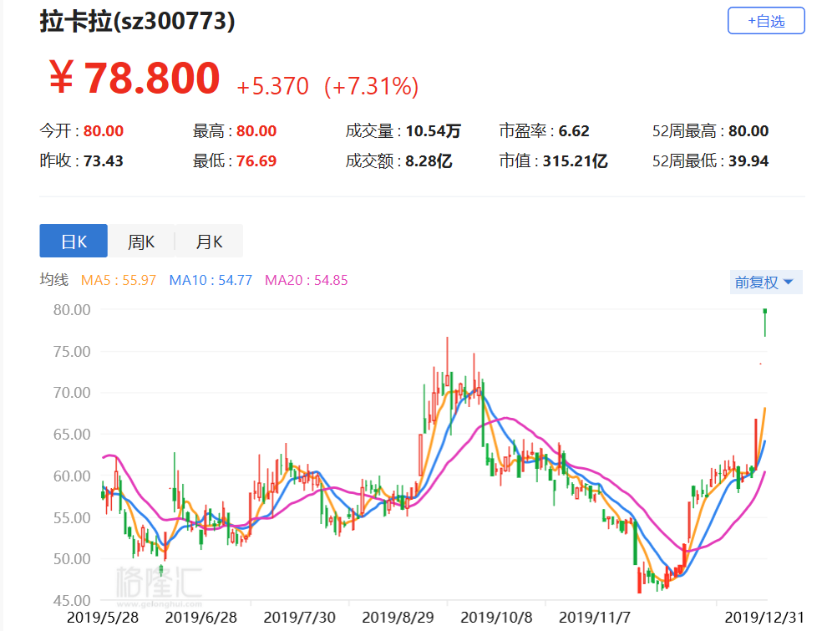Click the 55.00 y-axis price label
Screen dimensions: 827x631
tap(72, 517)
